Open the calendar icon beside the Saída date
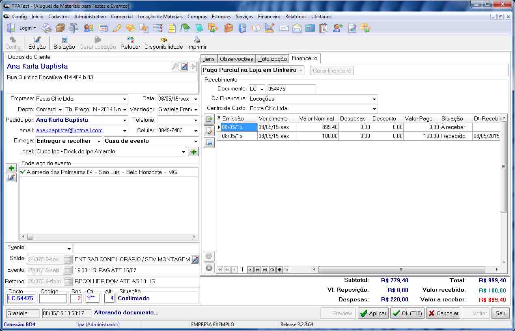515x331 pixels. 68,260
